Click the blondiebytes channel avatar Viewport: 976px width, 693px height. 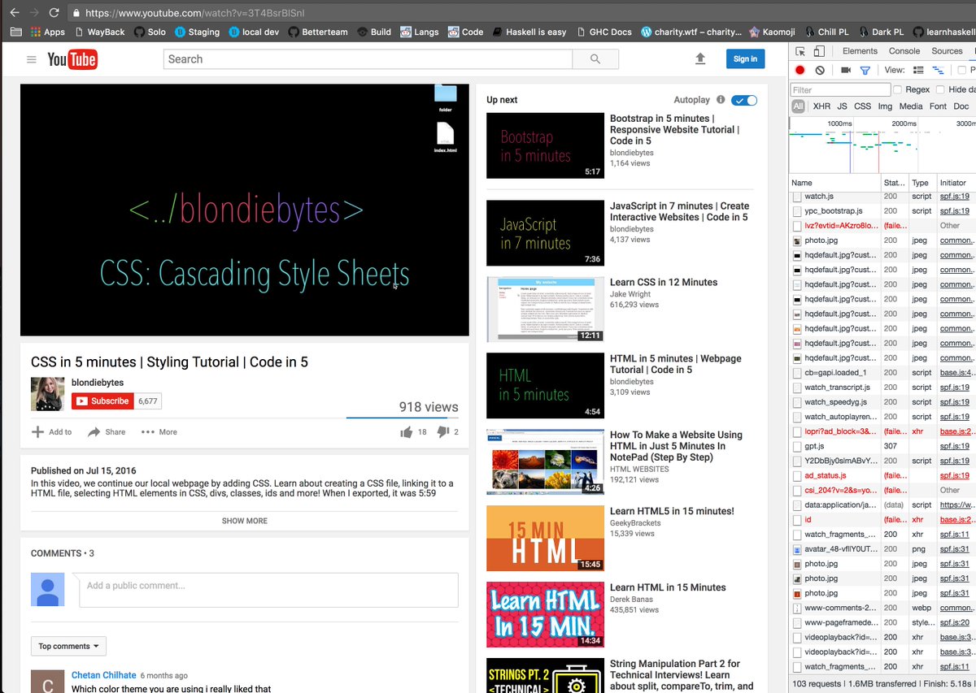pos(47,394)
